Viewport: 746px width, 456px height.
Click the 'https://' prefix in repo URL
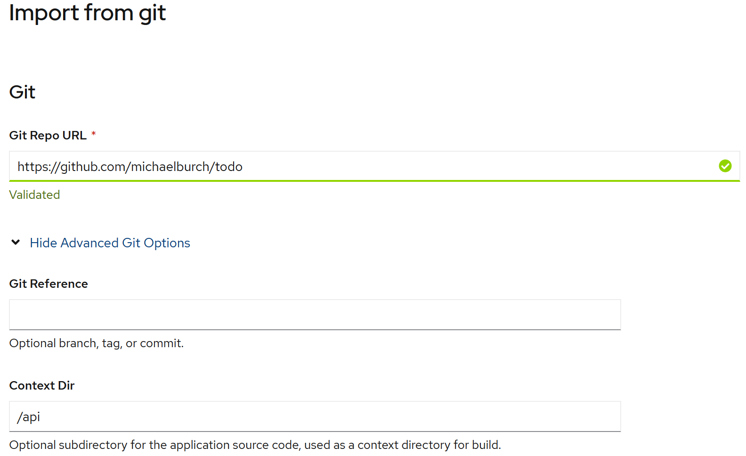pyautogui.click(x=39, y=167)
